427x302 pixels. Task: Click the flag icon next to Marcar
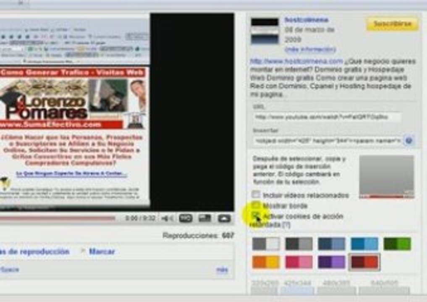point(83,251)
